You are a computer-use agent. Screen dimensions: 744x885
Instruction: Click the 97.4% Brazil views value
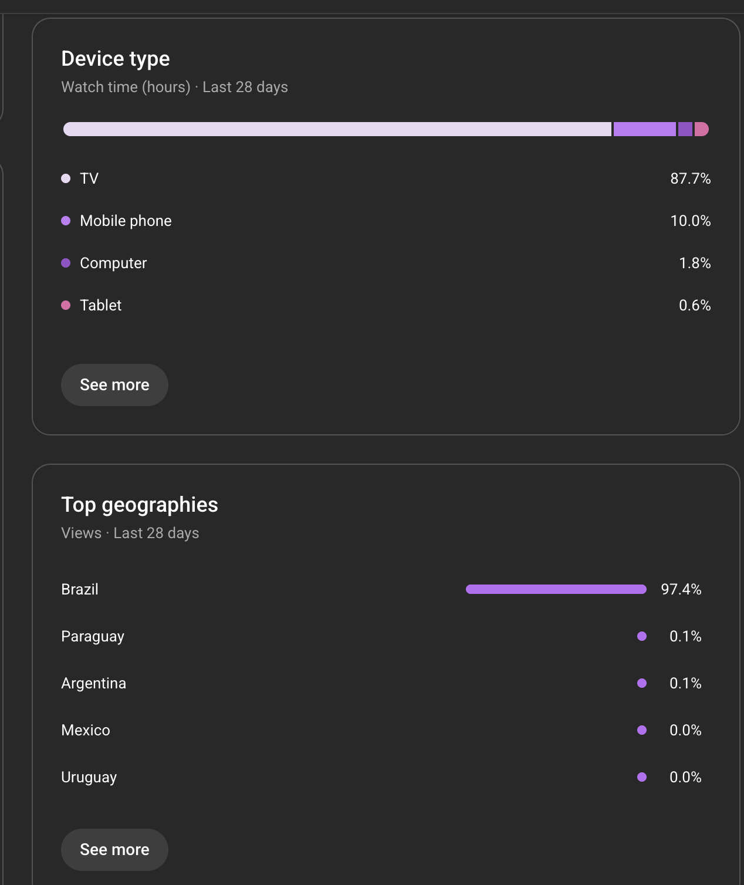click(681, 589)
